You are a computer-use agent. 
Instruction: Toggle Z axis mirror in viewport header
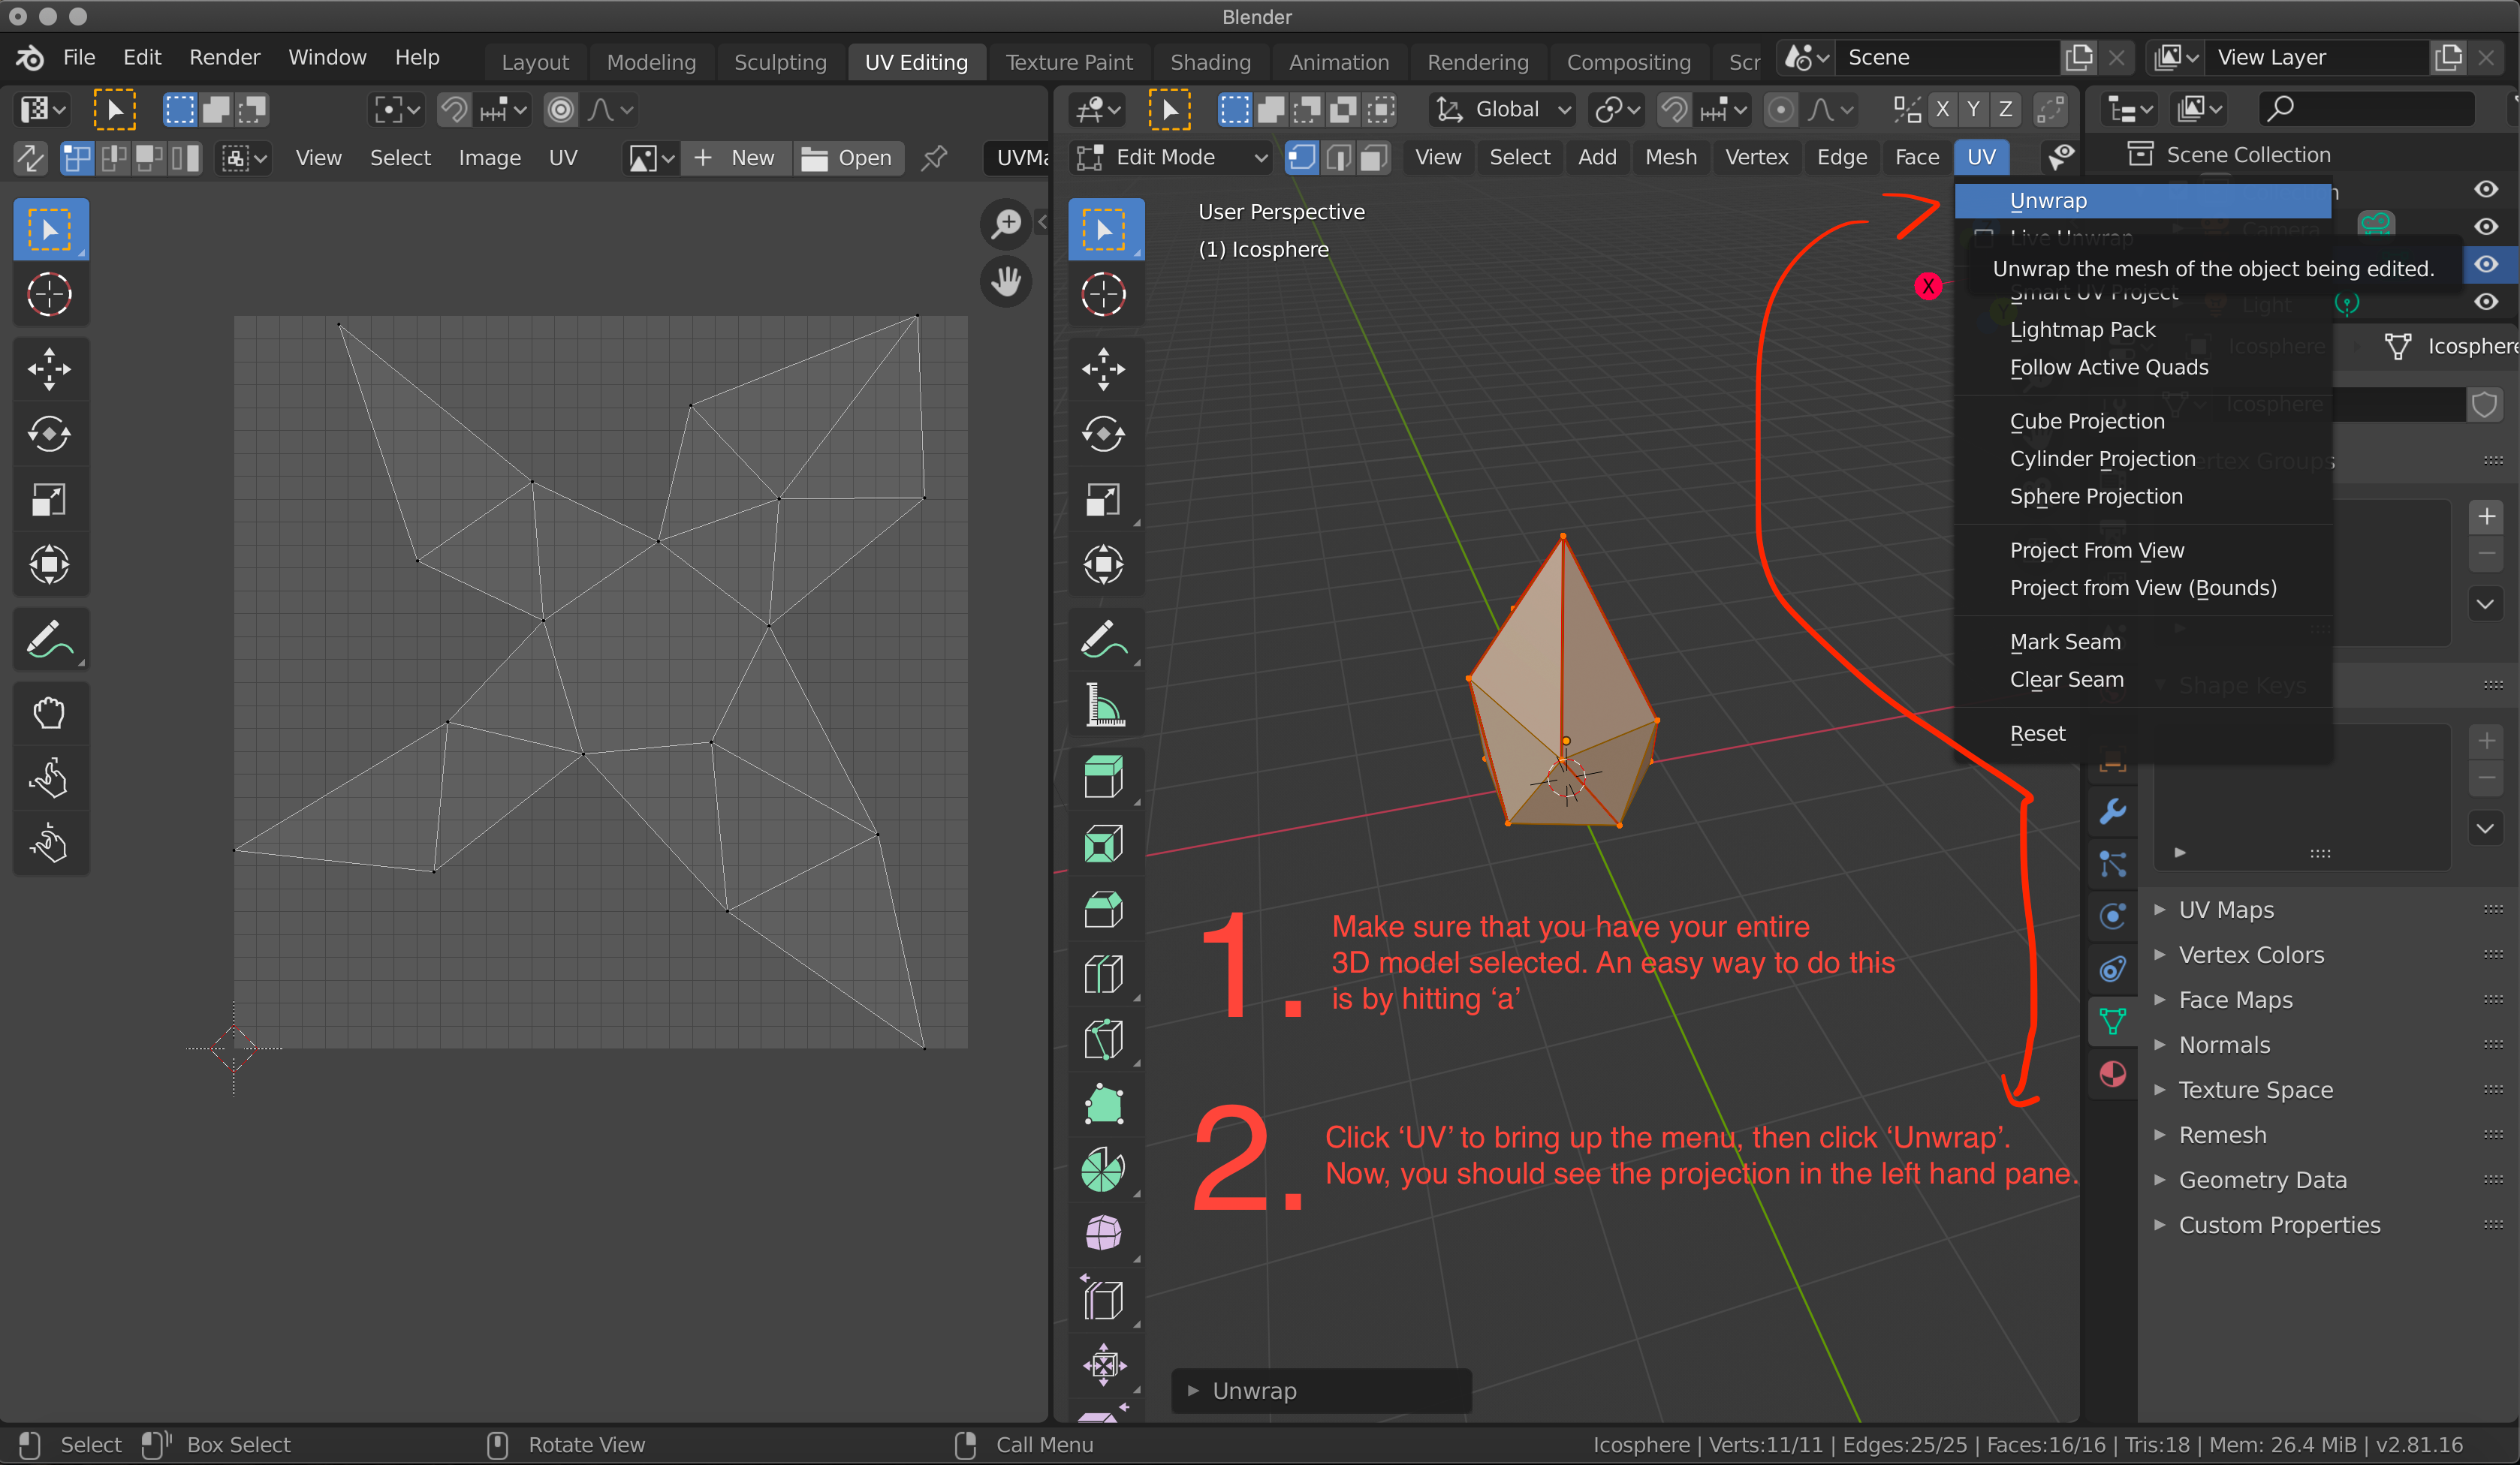[2005, 110]
